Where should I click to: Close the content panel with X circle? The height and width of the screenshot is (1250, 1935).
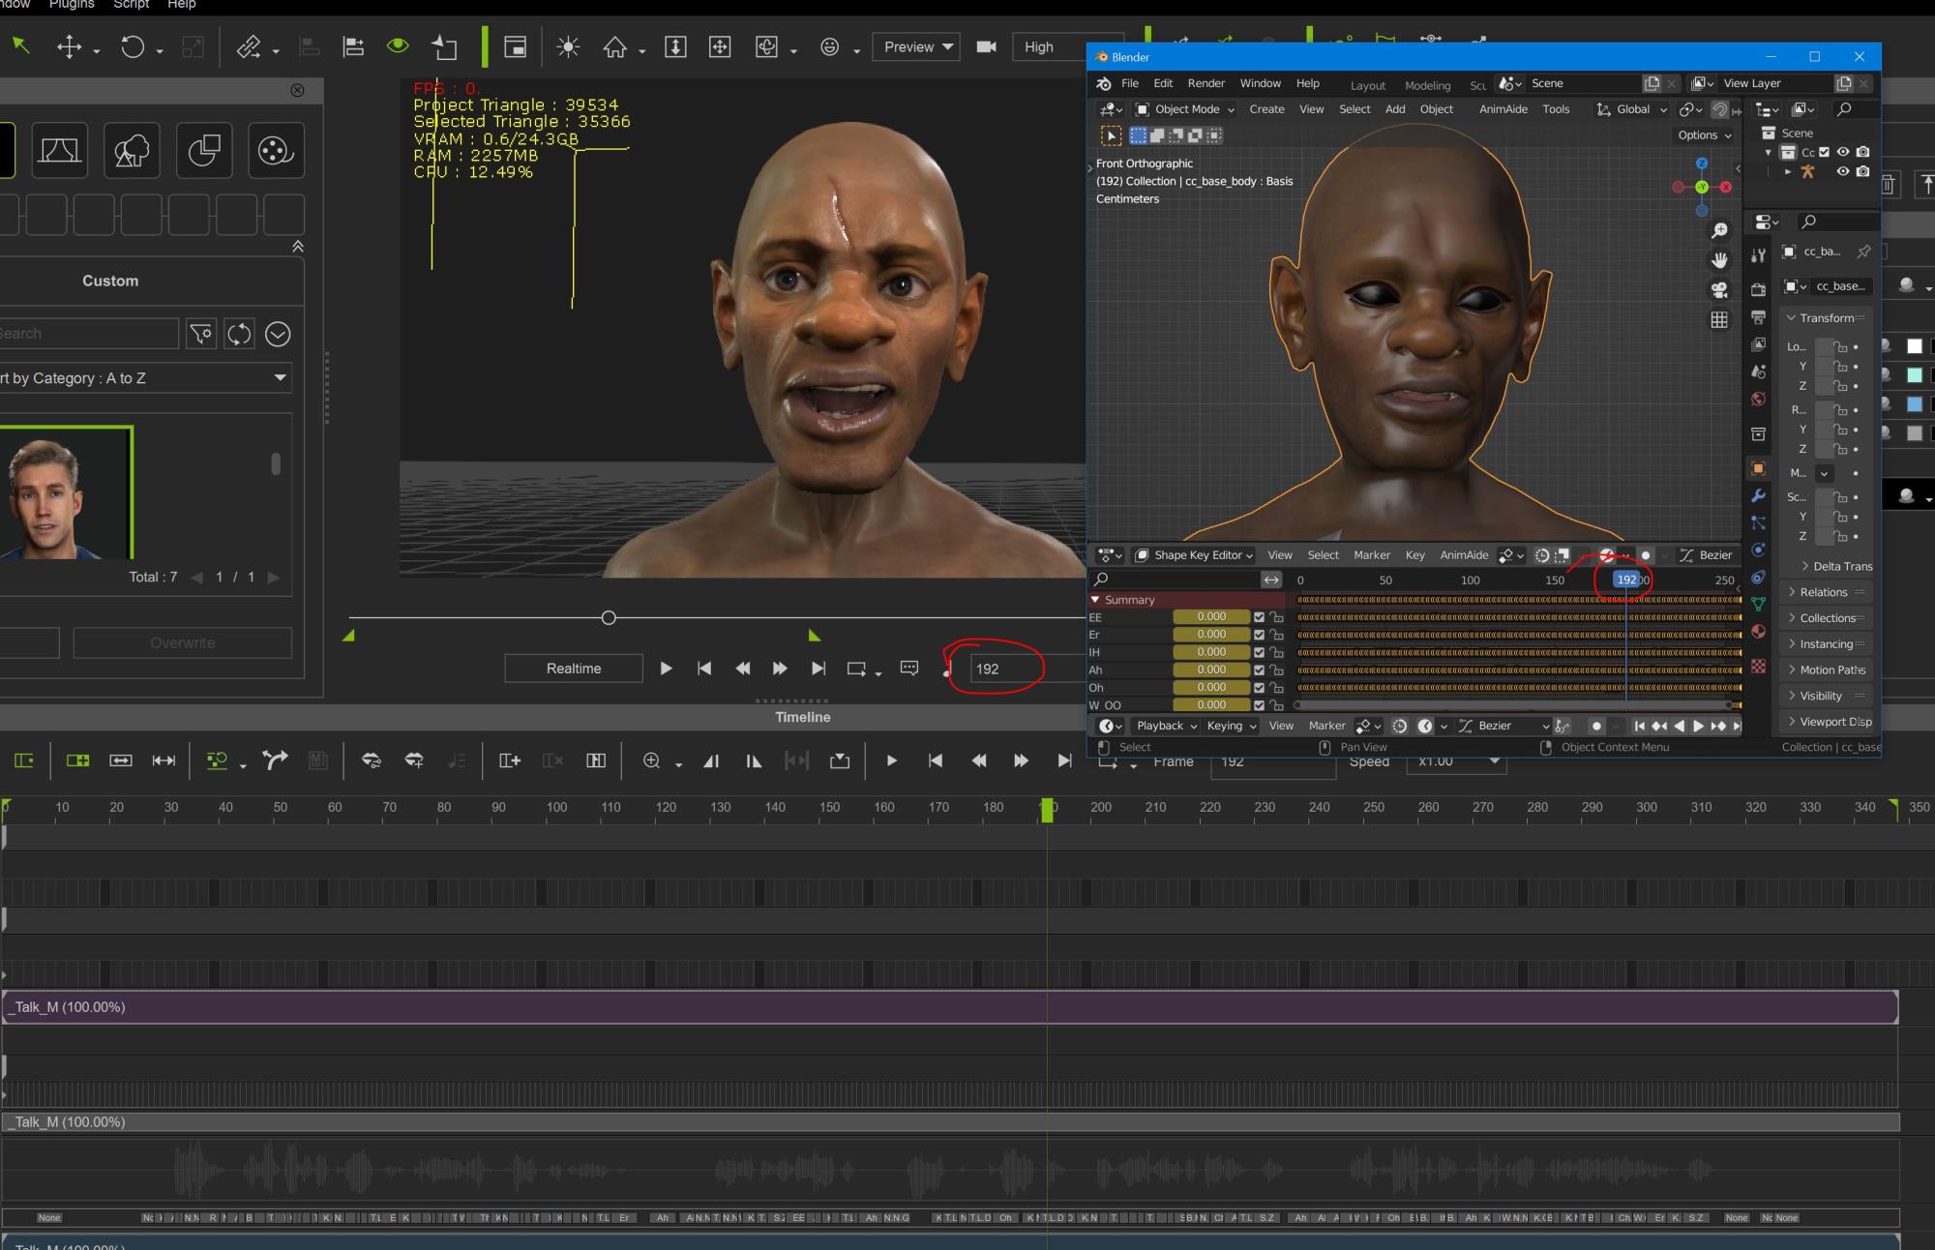[297, 90]
